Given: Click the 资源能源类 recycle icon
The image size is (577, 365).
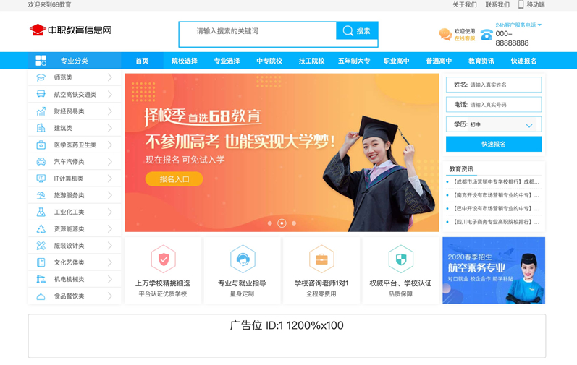Looking at the screenshot, I should 41,229.
